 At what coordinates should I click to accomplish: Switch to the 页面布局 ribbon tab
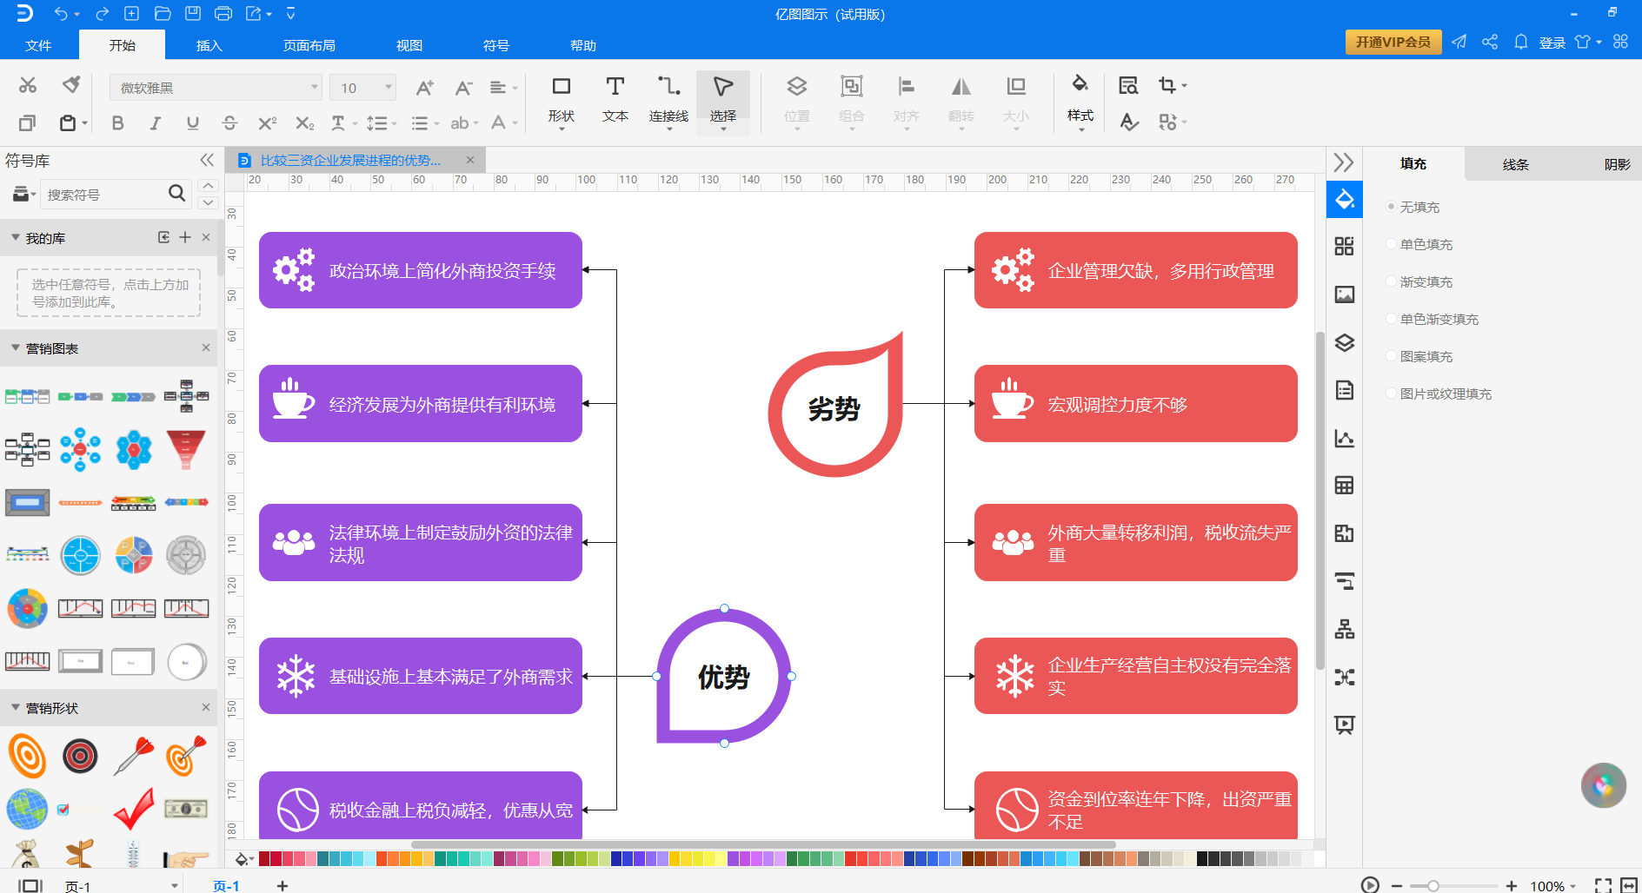point(309,45)
